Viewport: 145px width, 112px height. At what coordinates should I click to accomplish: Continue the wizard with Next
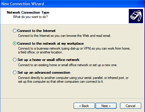106,106
